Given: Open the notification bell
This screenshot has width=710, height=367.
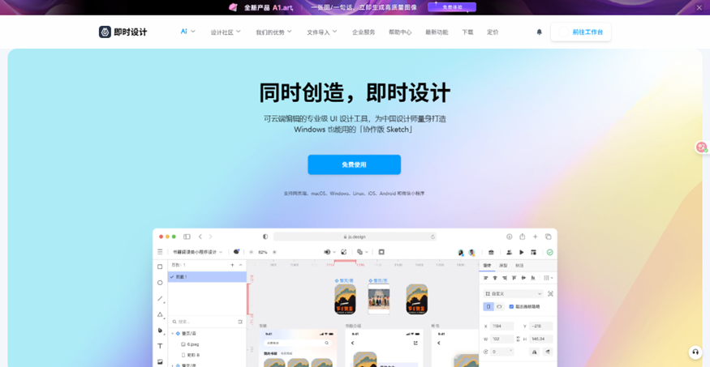Looking at the screenshot, I should (539, 32).
